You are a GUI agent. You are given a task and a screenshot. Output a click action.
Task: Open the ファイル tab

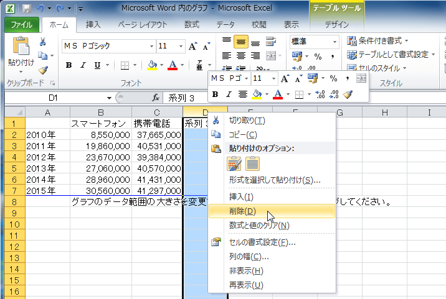click(x=22, y=25)
